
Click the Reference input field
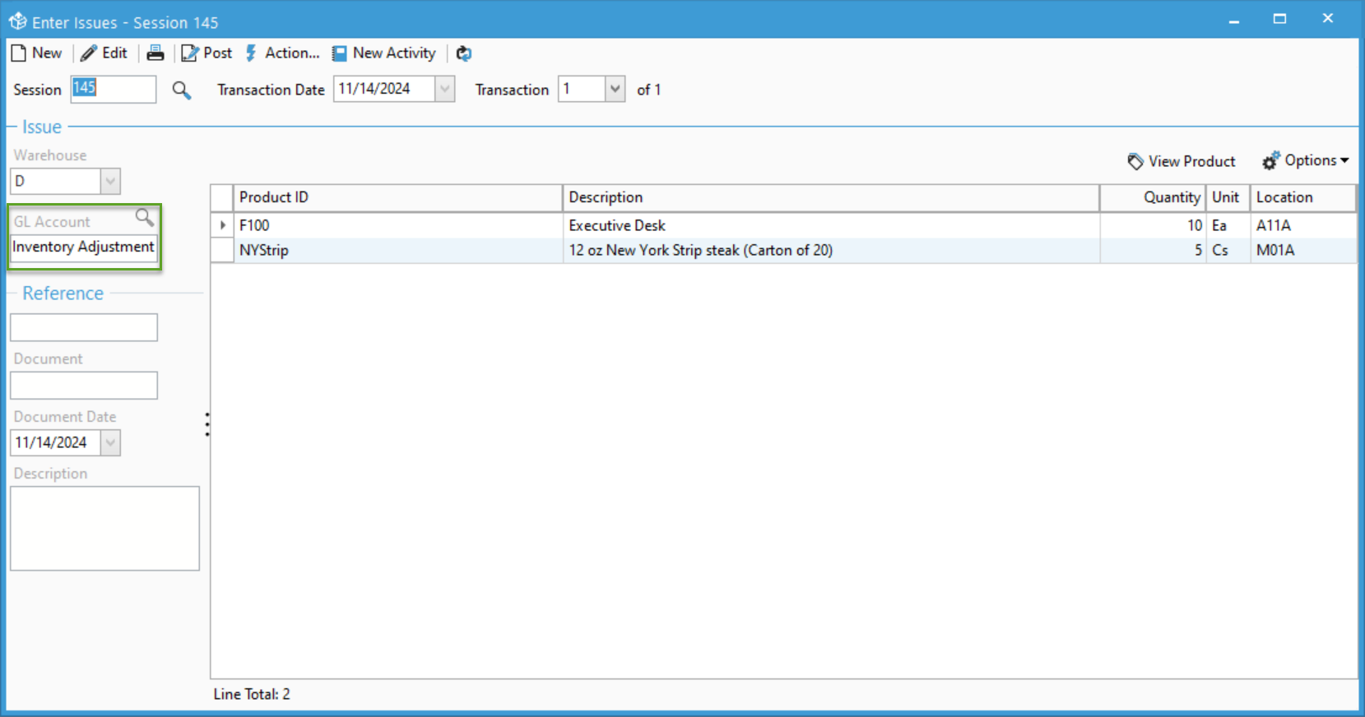tap(84, 327)
